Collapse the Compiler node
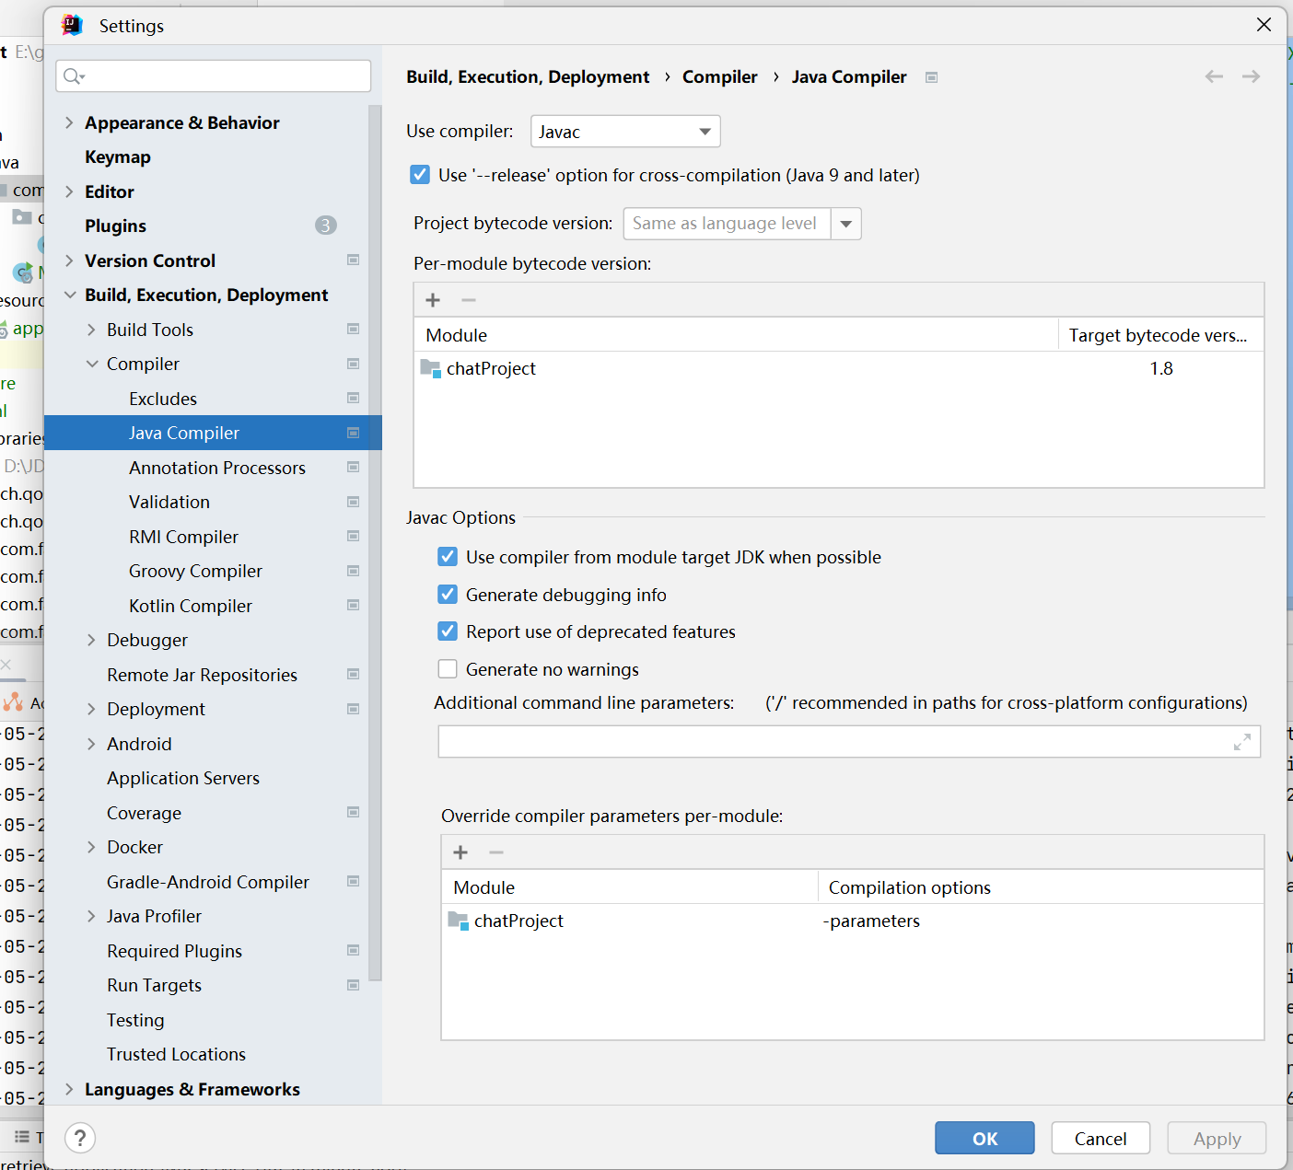Screen dimensions: 1293x1170 click(91, 364)
